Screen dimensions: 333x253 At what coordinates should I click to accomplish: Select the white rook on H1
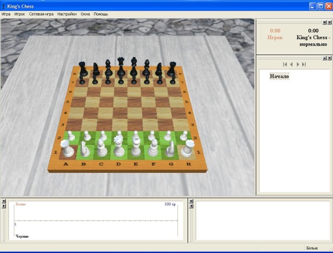[188, 149]
